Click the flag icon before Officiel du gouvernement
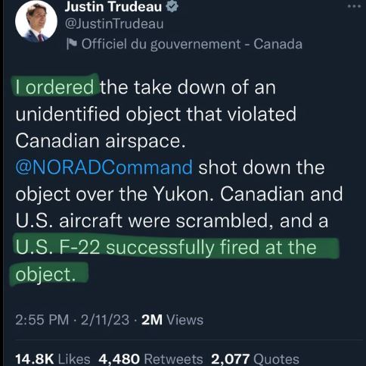366x366 pixels. tap(72, 44)
